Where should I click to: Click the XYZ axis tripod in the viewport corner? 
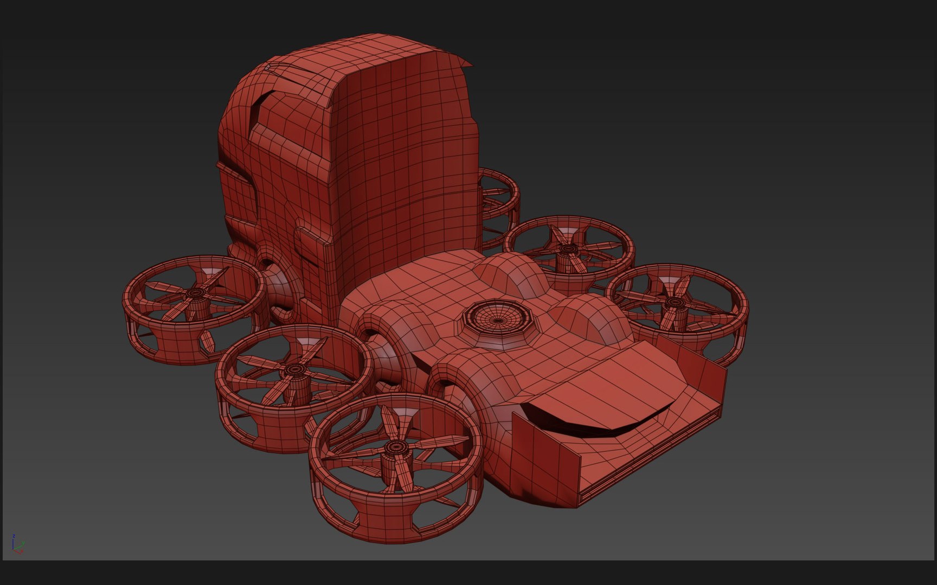click(x=17, y=544)
